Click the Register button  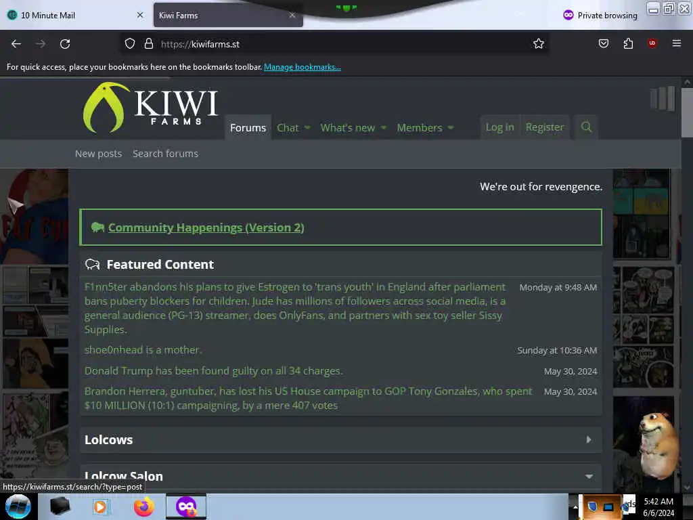545,127
